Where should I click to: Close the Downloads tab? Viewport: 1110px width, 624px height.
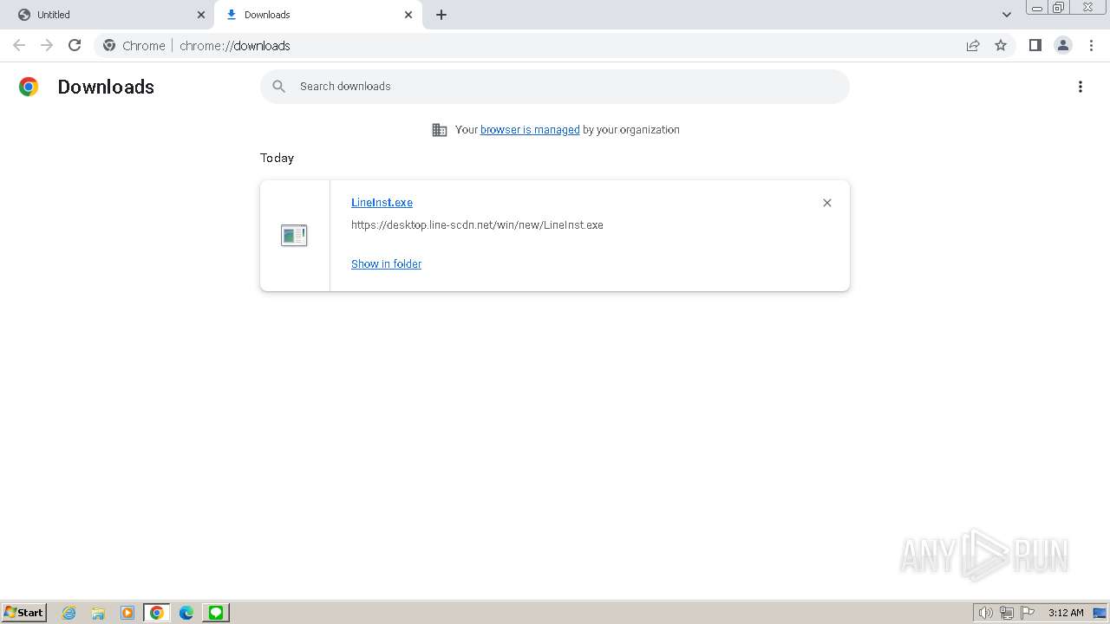click(408, 15)
